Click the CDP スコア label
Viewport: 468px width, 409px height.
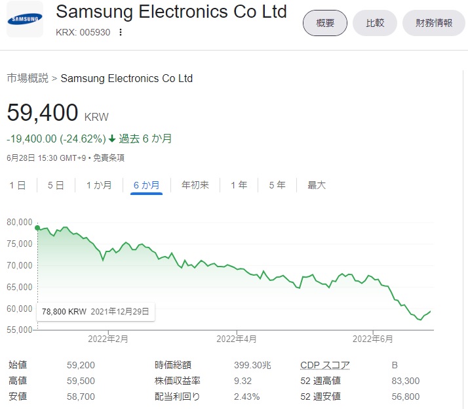pyautogui.click(x=324, y=365)
